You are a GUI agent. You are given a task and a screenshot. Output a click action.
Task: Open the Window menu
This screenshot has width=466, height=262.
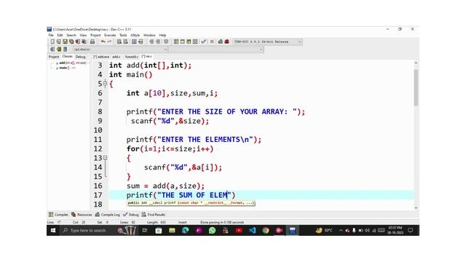pyautogui.click(x=149, y=35)
